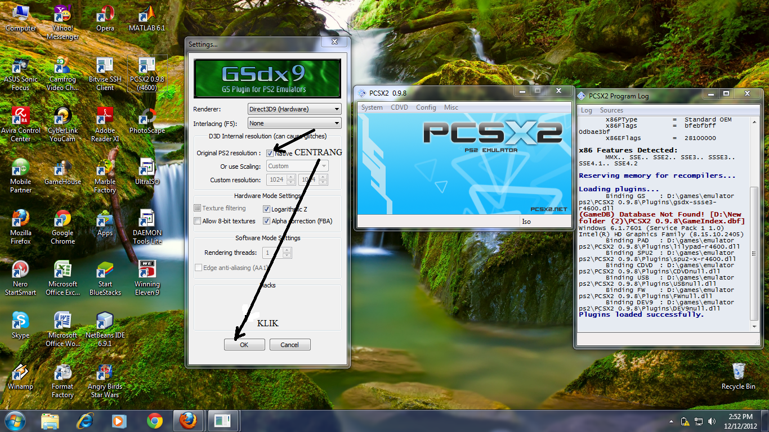
Task: Select the Apps desktop icon
Action: pos(105,223)
